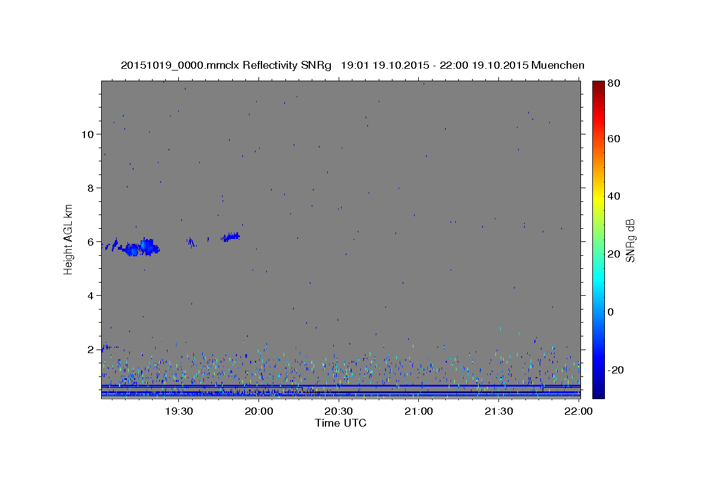Click the colorbar value 0
This screenshot has height=478, width=718.
coord(611,312)
